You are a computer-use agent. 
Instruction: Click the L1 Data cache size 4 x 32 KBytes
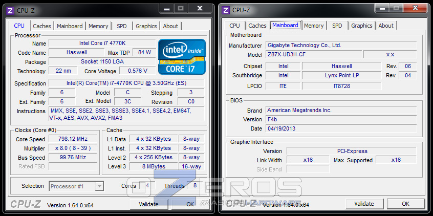point(153,139)
